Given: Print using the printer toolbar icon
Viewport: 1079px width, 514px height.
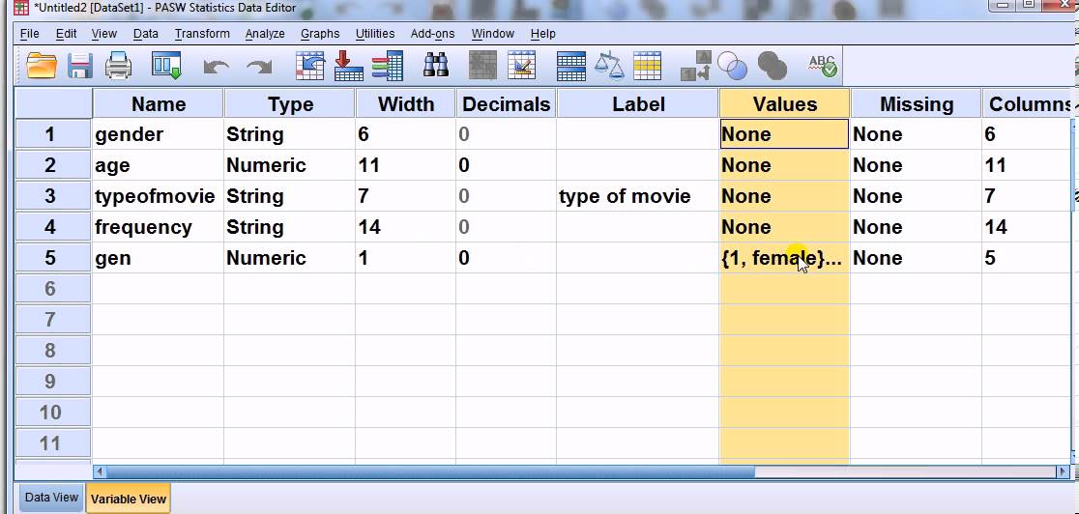Looking at the screenshot, I should [118, 66].
